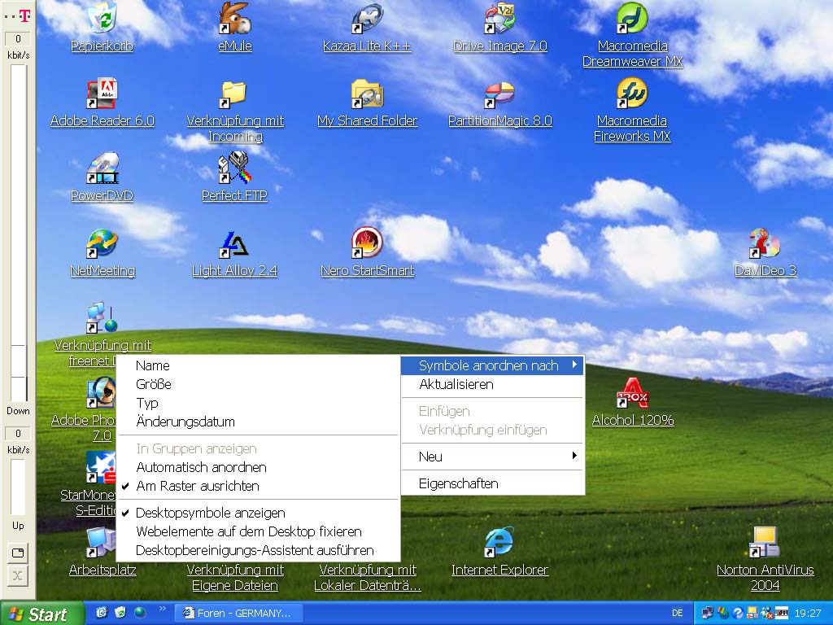The width and height of the screenshot is (833, 625).
Task: Close the speed meter sidebar with X button
Action: [x=18, y=575]
